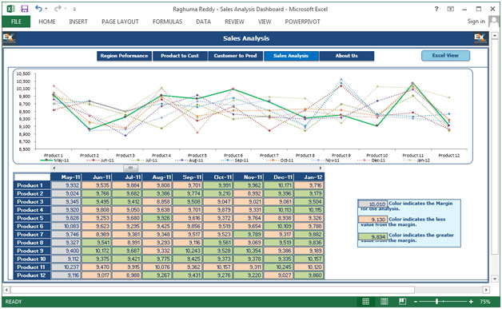This screenshot has height=309, width=502.
Task: Save the workbook with the floppy icon
Action: [x=25, y=9]
